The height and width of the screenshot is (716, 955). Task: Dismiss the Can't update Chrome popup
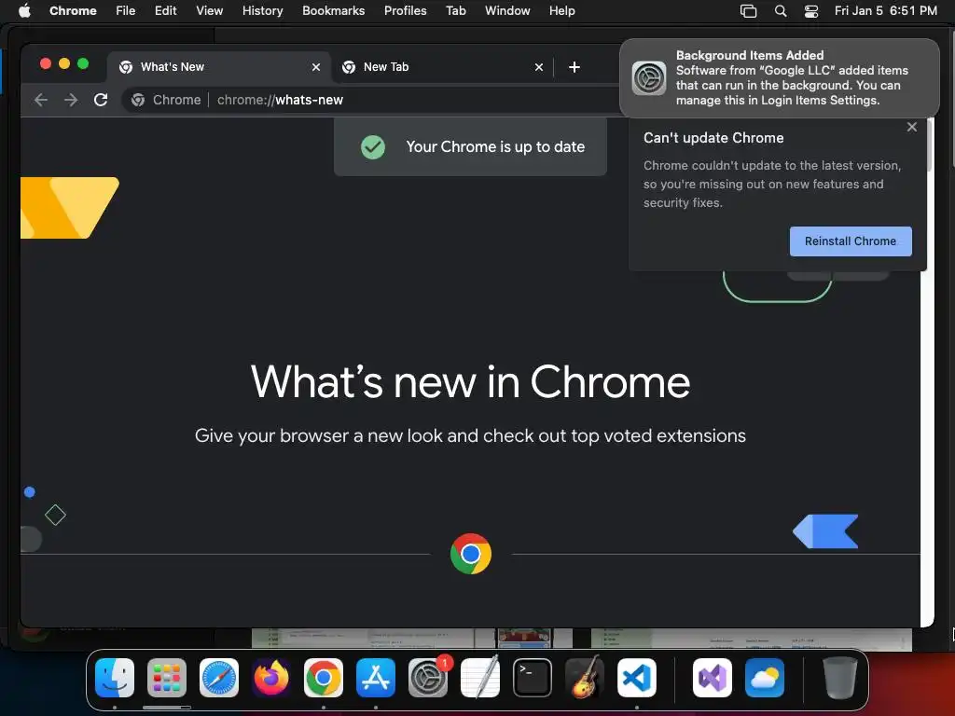coord(912,127)
